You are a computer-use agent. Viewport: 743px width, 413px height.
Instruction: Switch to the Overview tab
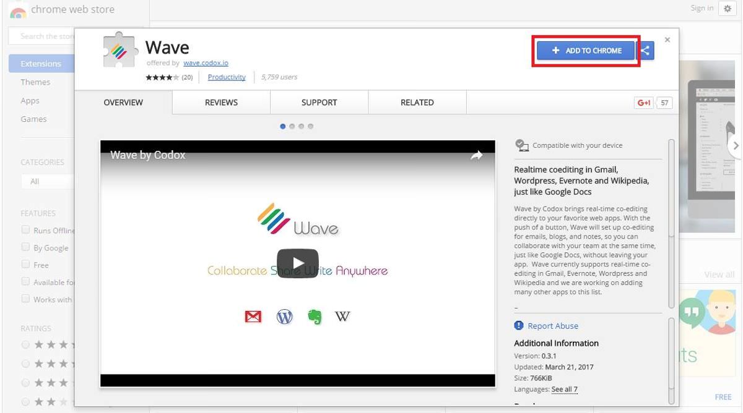tap(123, 103)
